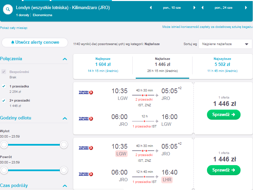Open the additional baggage fee notice link
Viewport: 253px width, 190px height.
207,27
